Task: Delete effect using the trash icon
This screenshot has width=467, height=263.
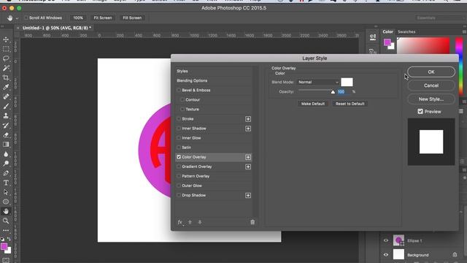Action: tap(252, 222)
